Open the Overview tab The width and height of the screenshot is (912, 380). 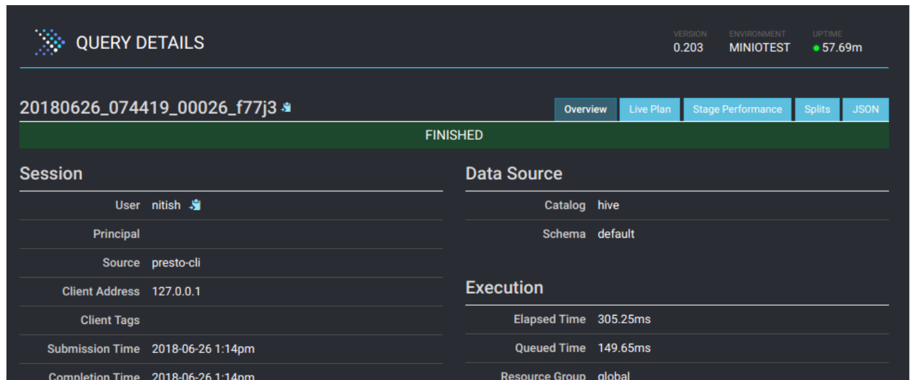tap(585, 109)
